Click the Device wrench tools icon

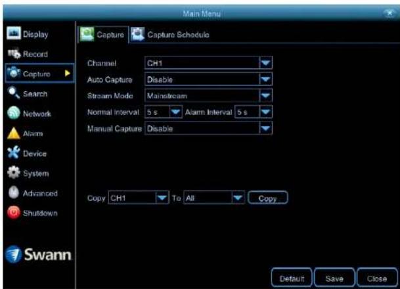[14, 152]
